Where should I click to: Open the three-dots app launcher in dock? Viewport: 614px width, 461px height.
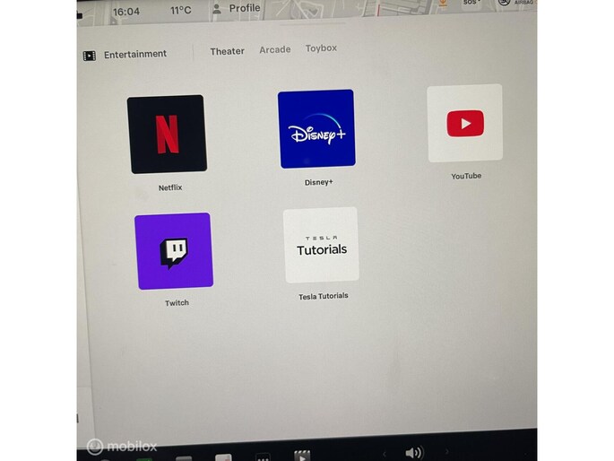(264, 457)
